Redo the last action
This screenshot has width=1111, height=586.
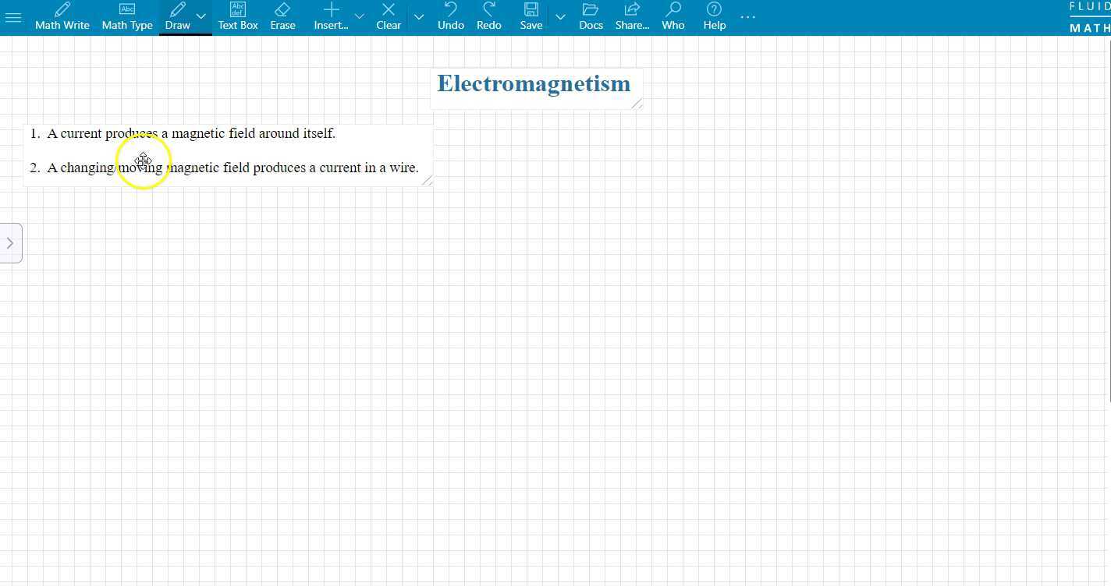click(488, 16)
